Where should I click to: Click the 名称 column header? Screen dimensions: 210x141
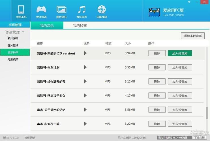pyautogui.click(x=40, y=43)
